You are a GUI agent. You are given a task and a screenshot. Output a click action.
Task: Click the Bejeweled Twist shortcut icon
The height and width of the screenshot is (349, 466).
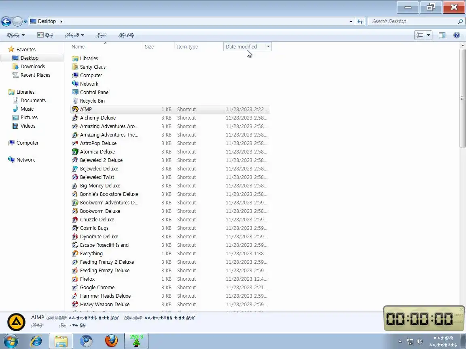(75, 177)
